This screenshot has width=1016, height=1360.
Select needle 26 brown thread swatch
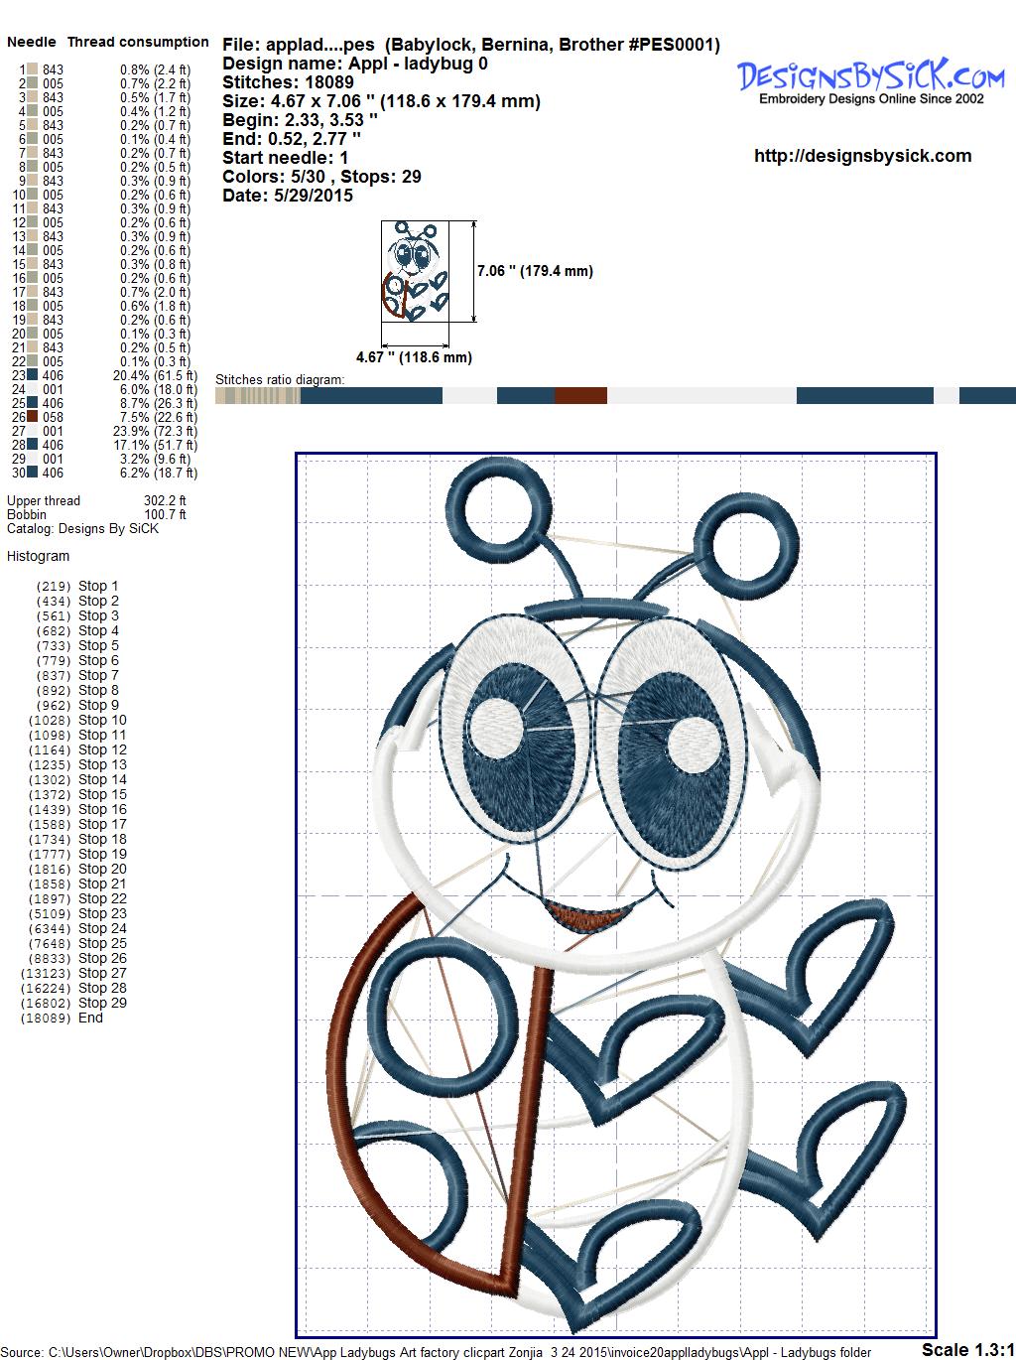(x=33, y=417)
